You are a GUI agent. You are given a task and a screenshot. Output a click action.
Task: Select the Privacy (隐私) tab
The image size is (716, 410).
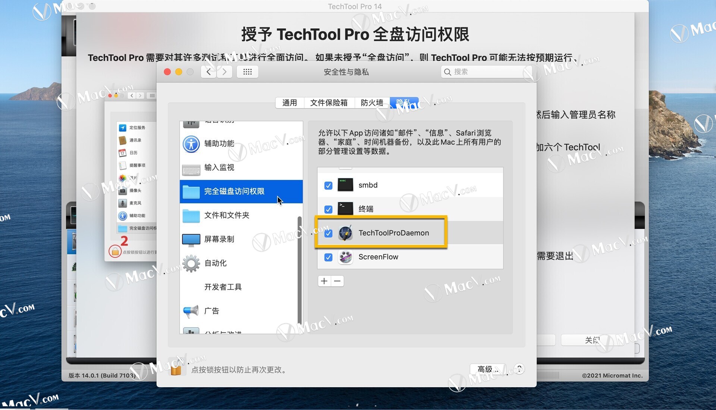(x=404, y=103)
